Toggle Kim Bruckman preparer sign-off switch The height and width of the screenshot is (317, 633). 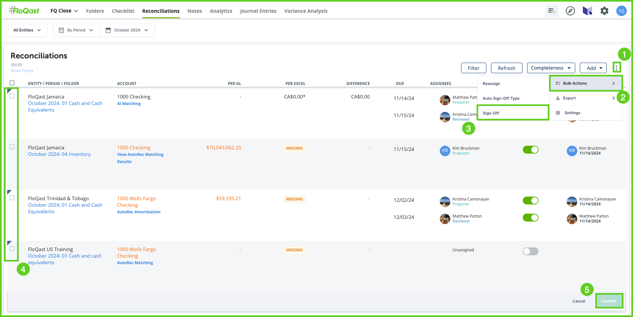pos(531,150)
